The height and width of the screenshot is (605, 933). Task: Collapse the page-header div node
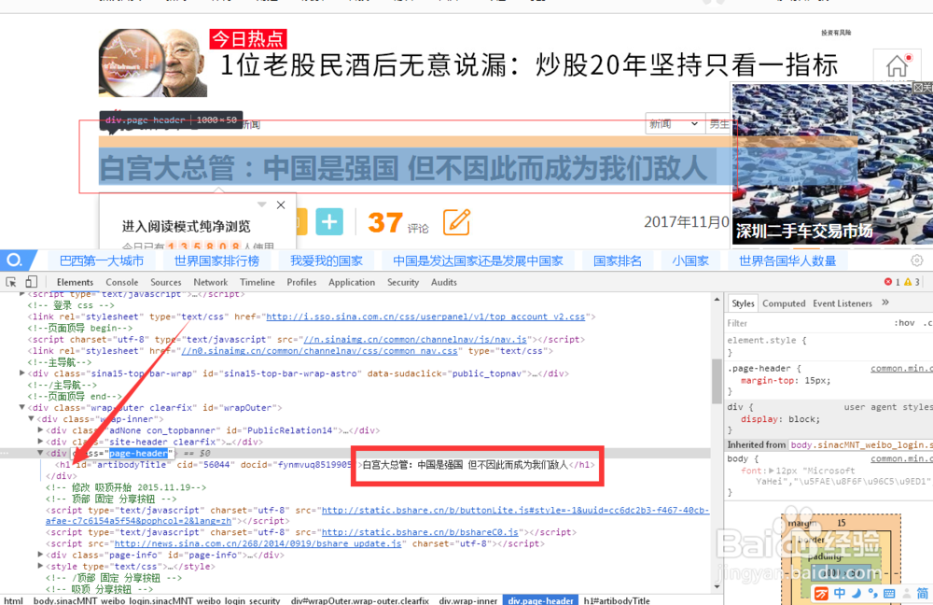tap(40, 453)
